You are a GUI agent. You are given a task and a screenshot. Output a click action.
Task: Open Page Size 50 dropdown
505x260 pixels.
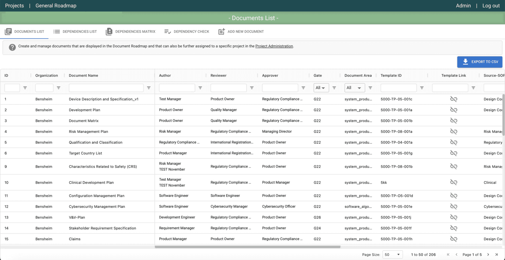392,255
